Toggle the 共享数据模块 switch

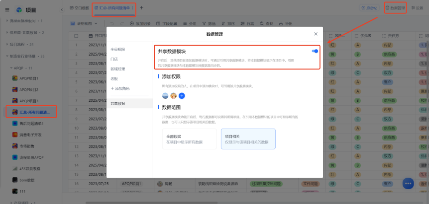coord(315,51)
